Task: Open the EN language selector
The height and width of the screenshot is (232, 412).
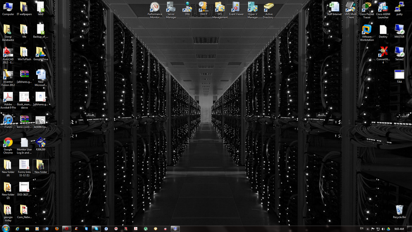Action: (361, 228)
